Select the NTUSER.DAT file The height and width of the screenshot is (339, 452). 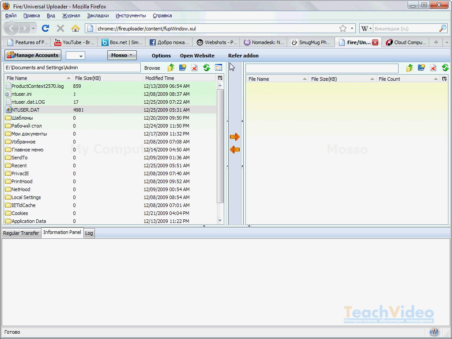tap(25, 110)
